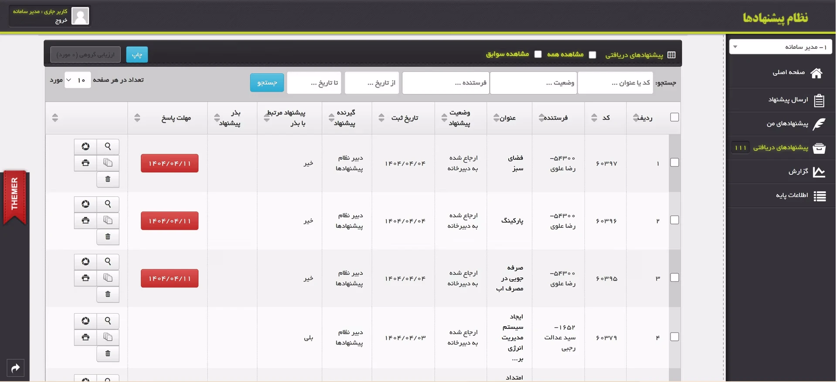Click the red deadline badge for suggestion 60397
The image size is (837, 382).
click(x=170, y=163)
